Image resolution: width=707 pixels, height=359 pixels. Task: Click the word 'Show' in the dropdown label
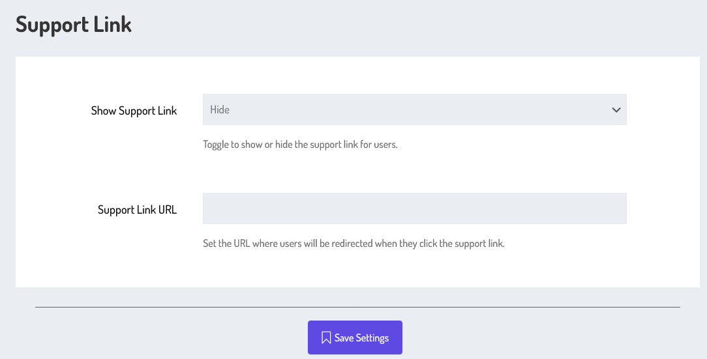pyautogui.click(x=103, y=111)
